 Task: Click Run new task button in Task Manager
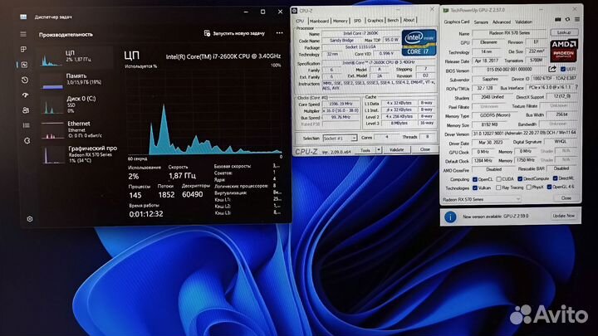[x=234, y=33]
